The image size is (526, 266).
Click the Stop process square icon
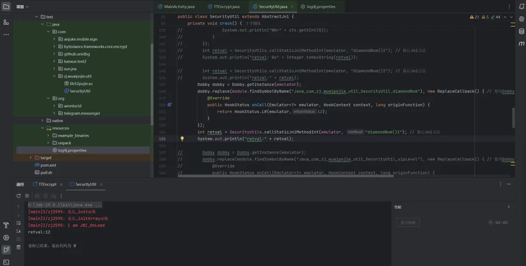click(x=27, y=196)
